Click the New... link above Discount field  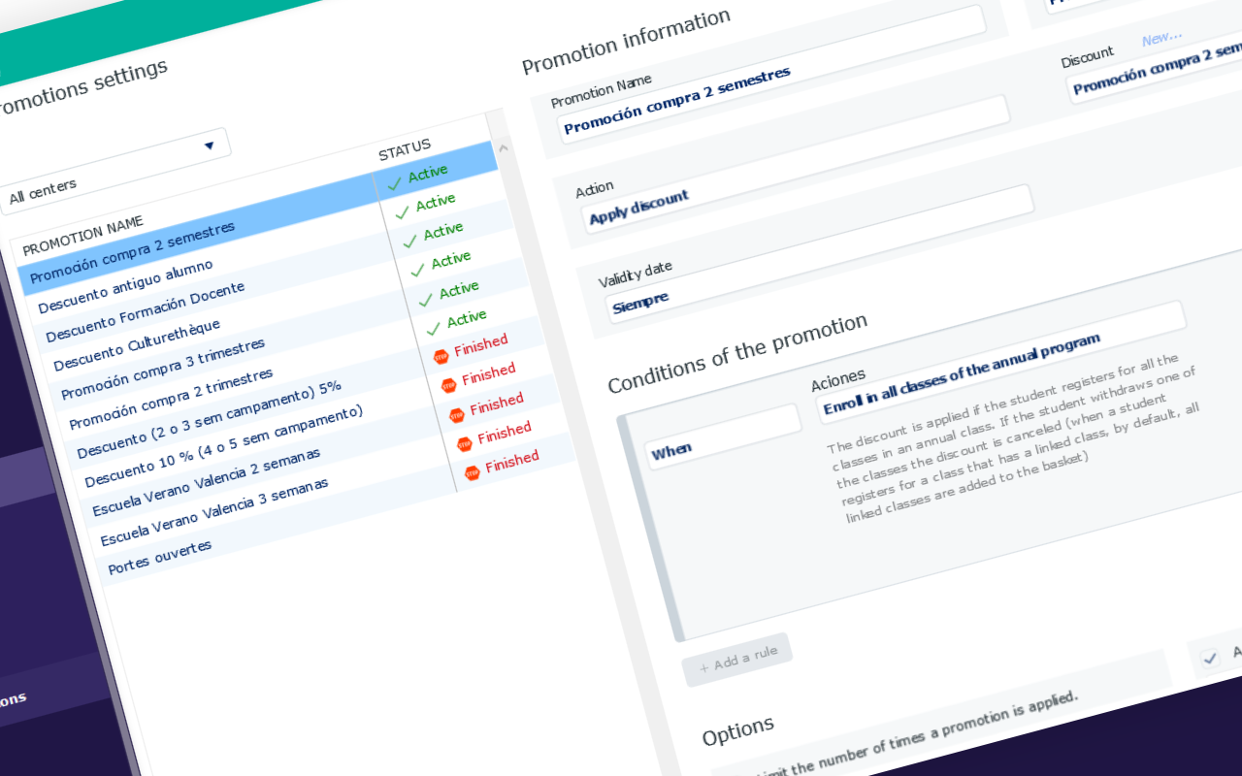1160,38
